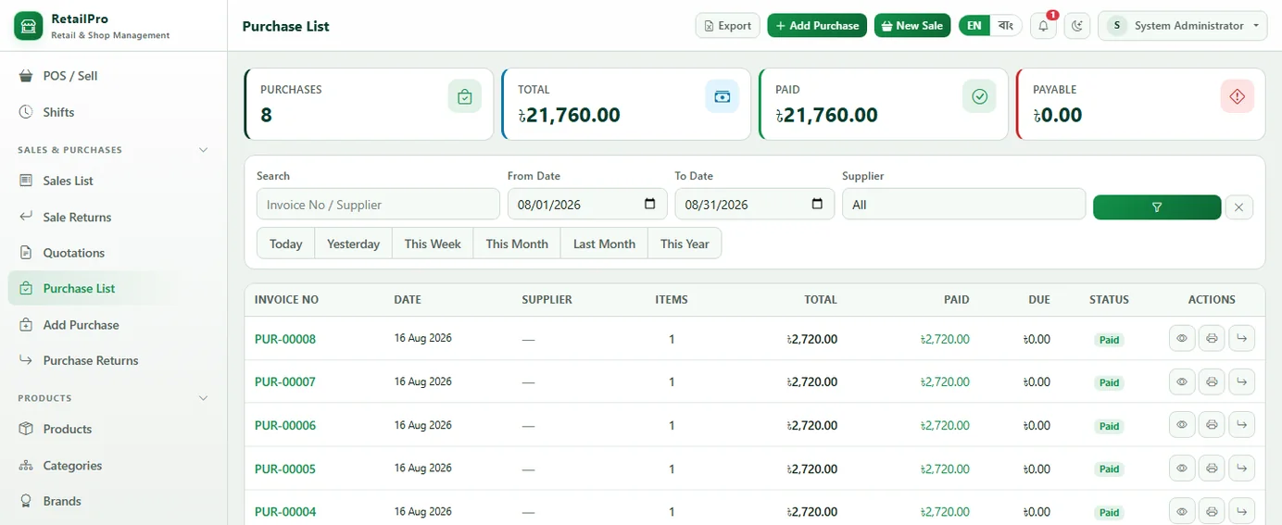View PUR-00007 with eye icon
The image size is (1282, 525).
pyautogui.click(x=1182, y=382)
